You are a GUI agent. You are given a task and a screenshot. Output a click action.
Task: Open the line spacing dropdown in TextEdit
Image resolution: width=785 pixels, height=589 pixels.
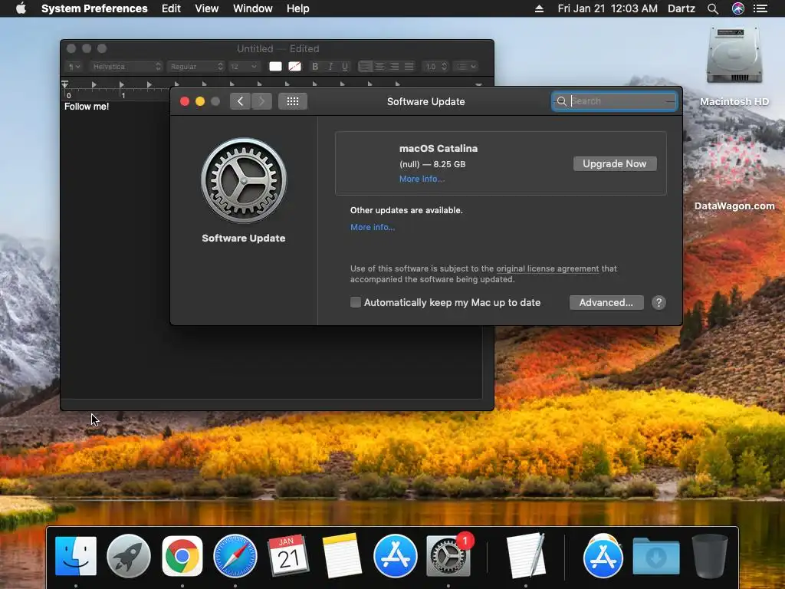[x=435, y=66]
